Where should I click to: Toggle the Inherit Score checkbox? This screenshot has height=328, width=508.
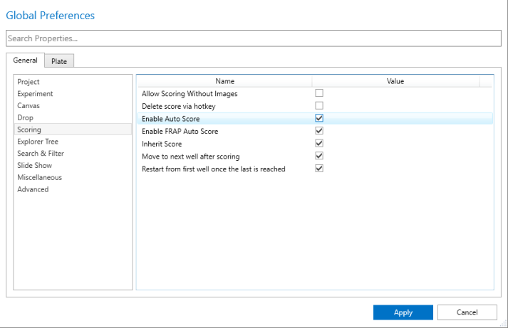click(319, 143)
